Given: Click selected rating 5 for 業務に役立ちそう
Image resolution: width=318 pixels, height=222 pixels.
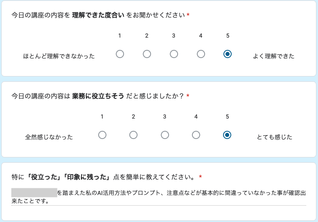Looking at the screenshot, I should 228,135.
